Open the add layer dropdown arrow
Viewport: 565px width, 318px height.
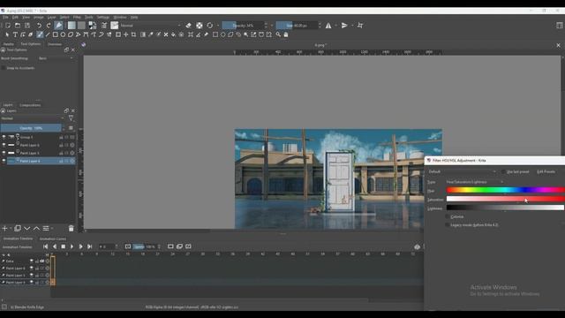coord(11,228)
